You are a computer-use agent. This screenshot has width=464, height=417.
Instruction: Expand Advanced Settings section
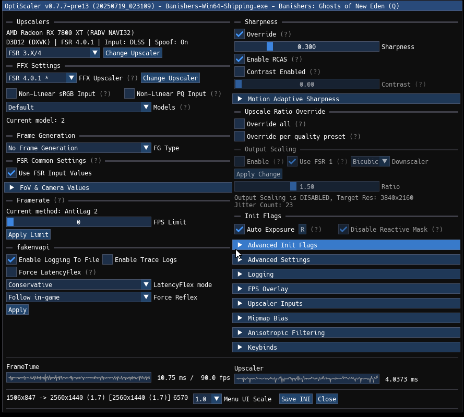[x=346, y=259]
